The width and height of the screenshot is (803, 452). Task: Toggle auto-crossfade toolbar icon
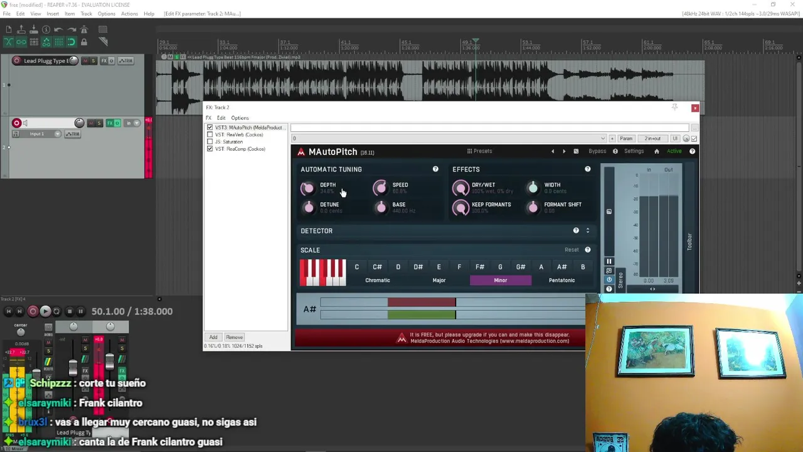click(9, 42)
